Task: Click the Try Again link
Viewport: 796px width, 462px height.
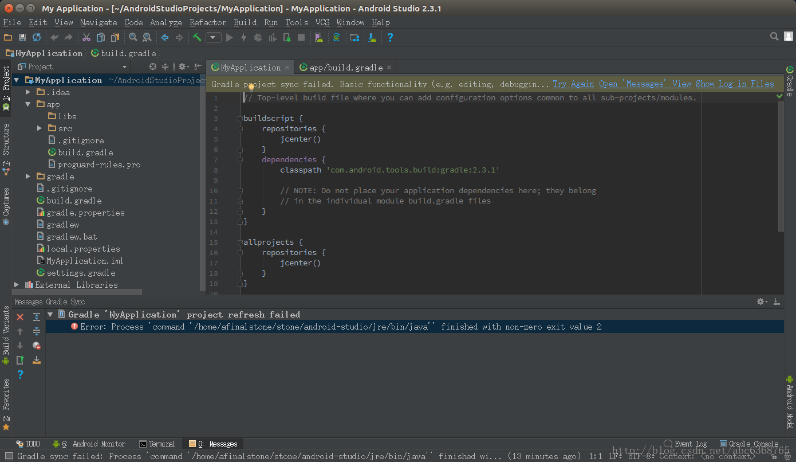Action: 573,84
